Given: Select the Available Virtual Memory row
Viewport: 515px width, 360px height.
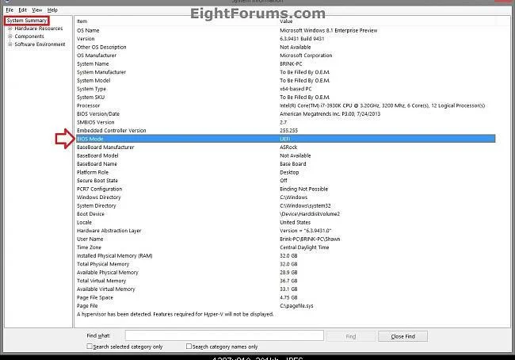Looking at the screenshot, I should tap(285, 289).
